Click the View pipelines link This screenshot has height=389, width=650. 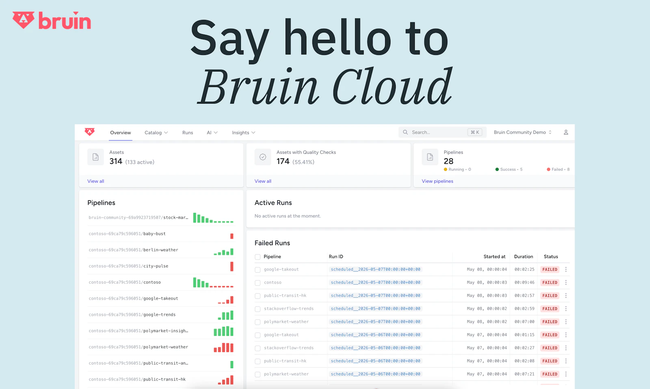click(x=438, y=181)
